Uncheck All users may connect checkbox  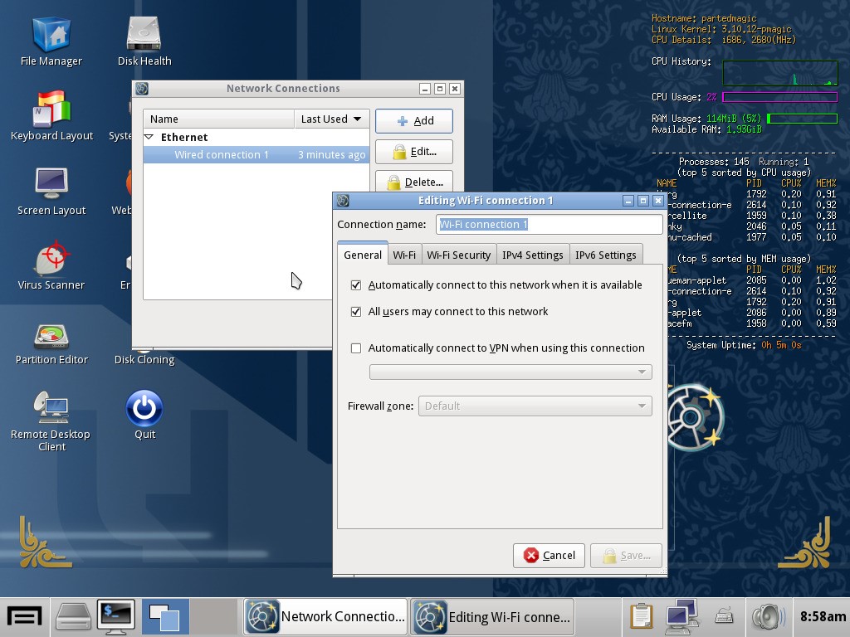pyautogui.click(x=356, y=312)
